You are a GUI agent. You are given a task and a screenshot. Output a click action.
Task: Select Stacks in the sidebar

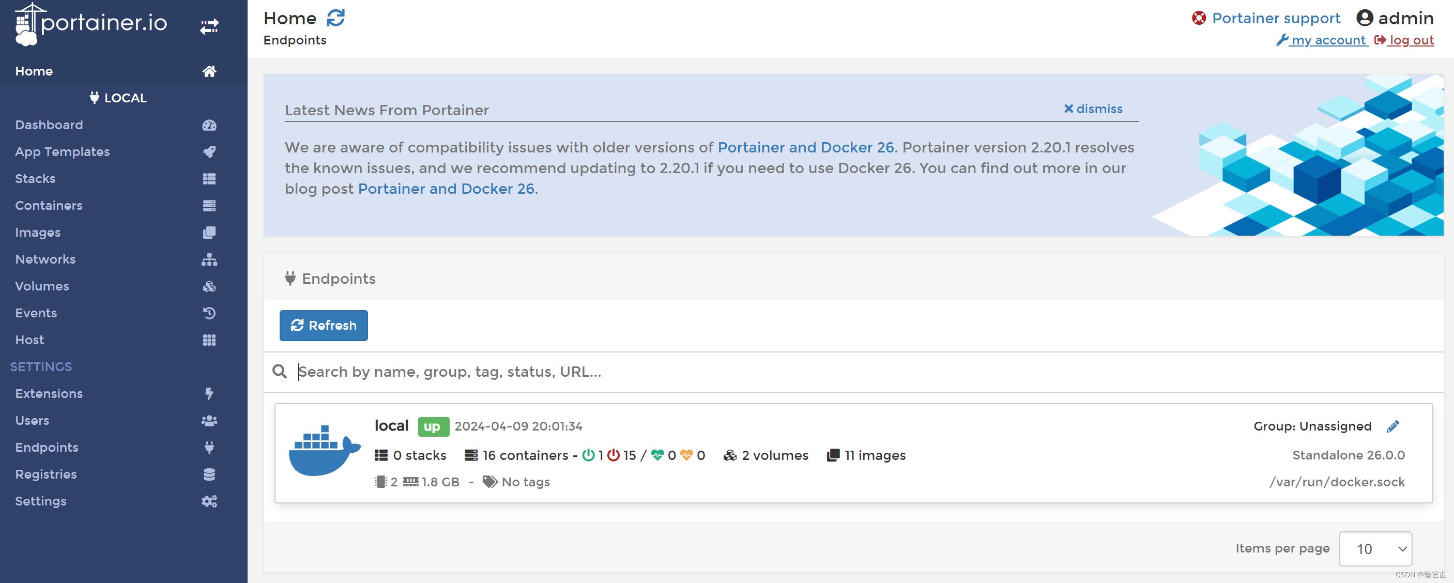pos(35,179)
